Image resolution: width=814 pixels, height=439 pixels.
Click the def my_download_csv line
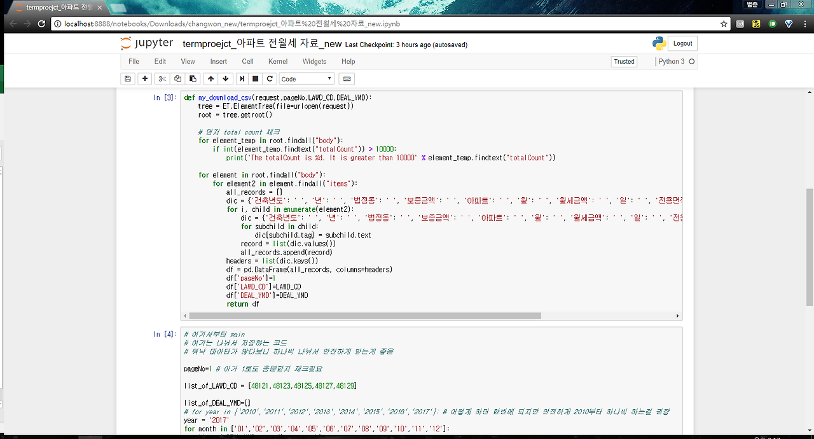pyautogui.click(x=278, y=97)
